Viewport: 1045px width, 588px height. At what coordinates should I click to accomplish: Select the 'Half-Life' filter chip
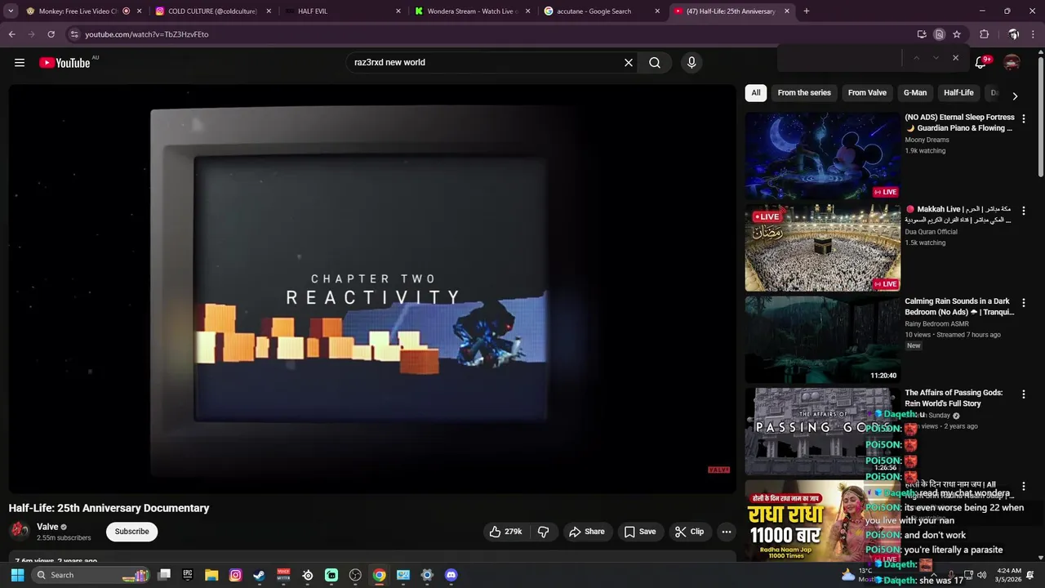[958, 93]
